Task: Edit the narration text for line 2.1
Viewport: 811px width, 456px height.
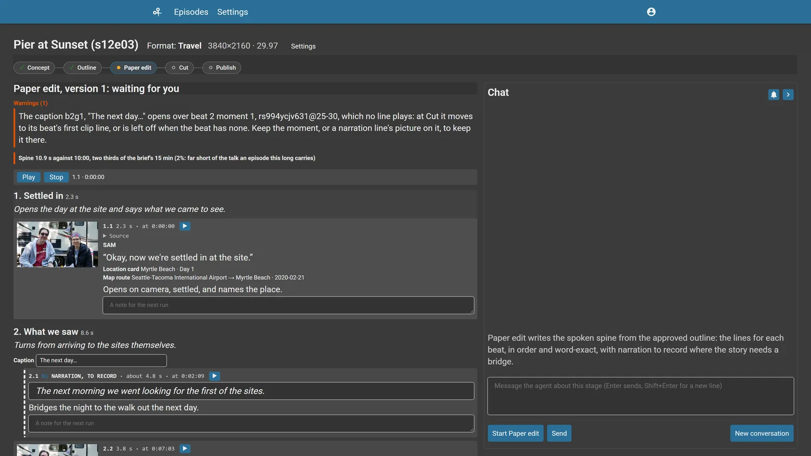Action: point(251,391)
